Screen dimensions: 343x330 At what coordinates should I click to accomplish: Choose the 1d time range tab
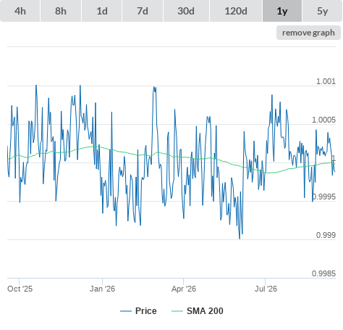[x=102, y=11]
